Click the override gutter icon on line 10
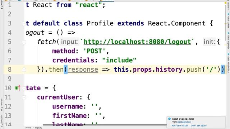 [18, 88]
